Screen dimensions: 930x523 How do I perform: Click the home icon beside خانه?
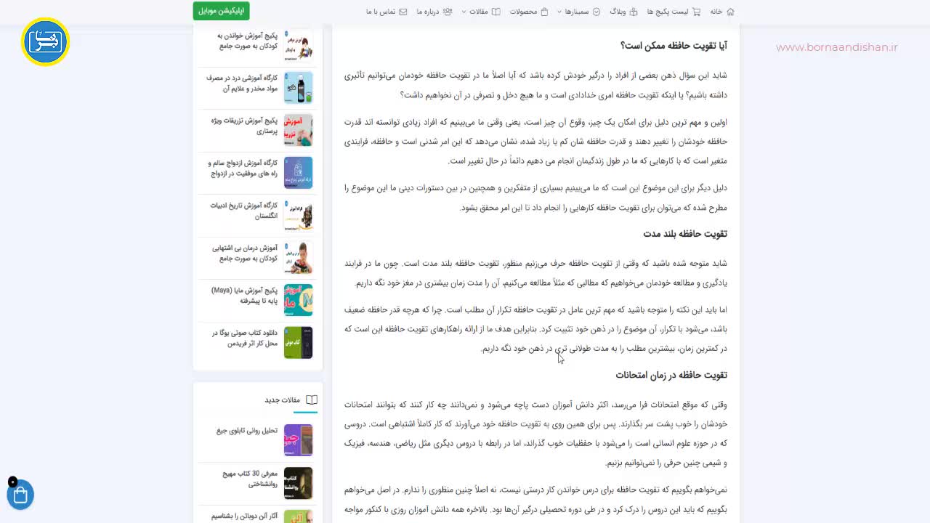click(x=730, y=12)
